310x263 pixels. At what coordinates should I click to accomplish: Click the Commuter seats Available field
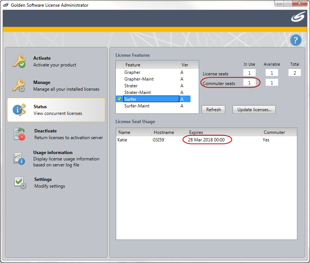272,82
